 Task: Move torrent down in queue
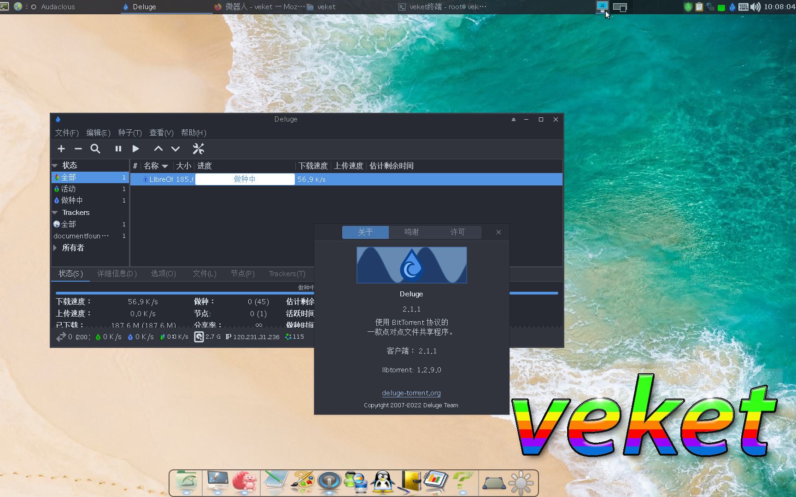tap(176, 149)
